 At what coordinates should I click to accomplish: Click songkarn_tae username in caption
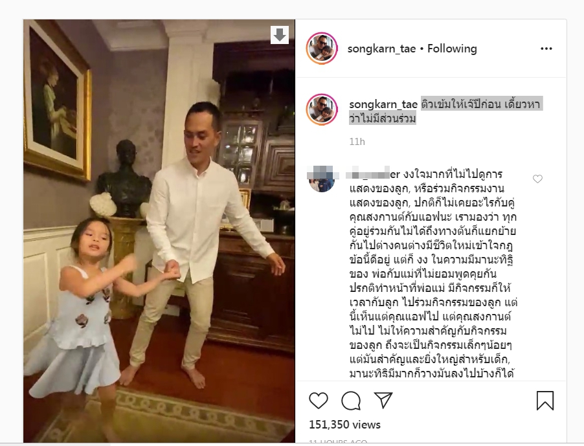click(383, 105)
